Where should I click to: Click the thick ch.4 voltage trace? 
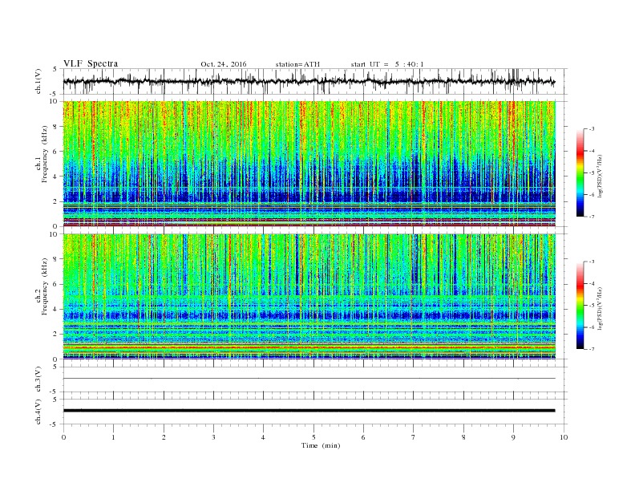309,411
